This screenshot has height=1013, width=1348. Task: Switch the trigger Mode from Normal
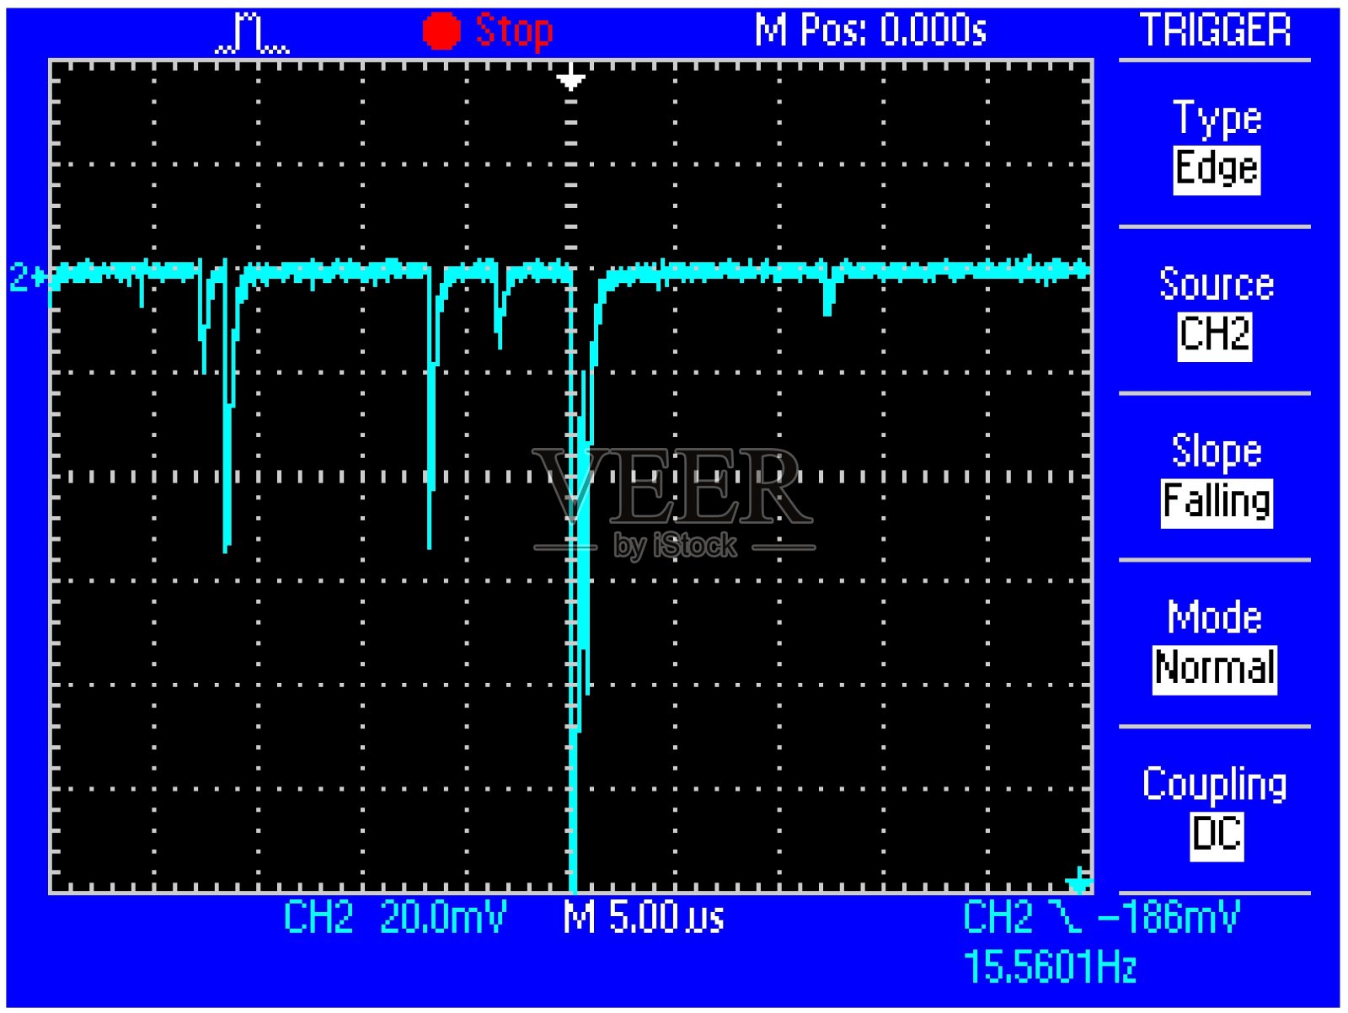pyautogui.click(x=1214, y=669)
